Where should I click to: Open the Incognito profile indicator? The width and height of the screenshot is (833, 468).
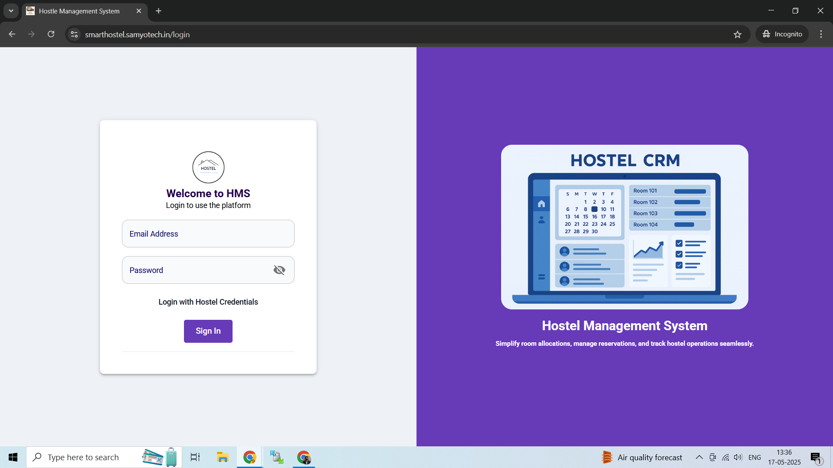(782, 34)
